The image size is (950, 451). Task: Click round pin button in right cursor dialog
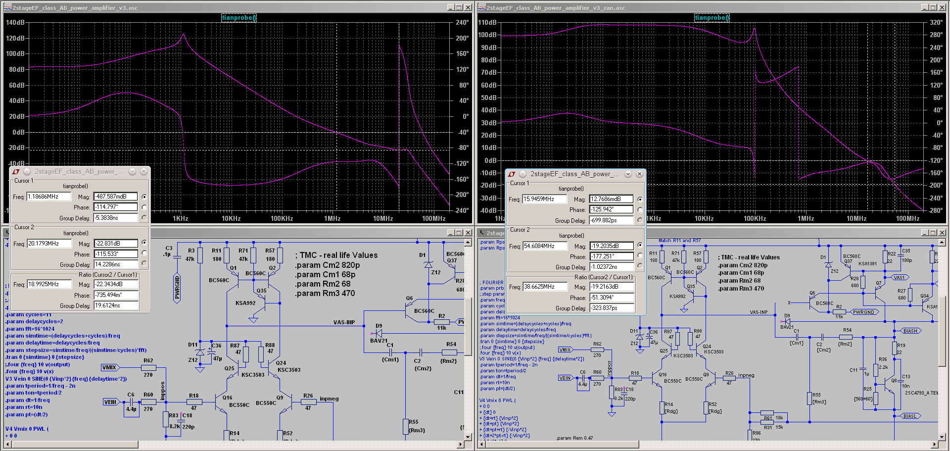click(x=523, y=174)
